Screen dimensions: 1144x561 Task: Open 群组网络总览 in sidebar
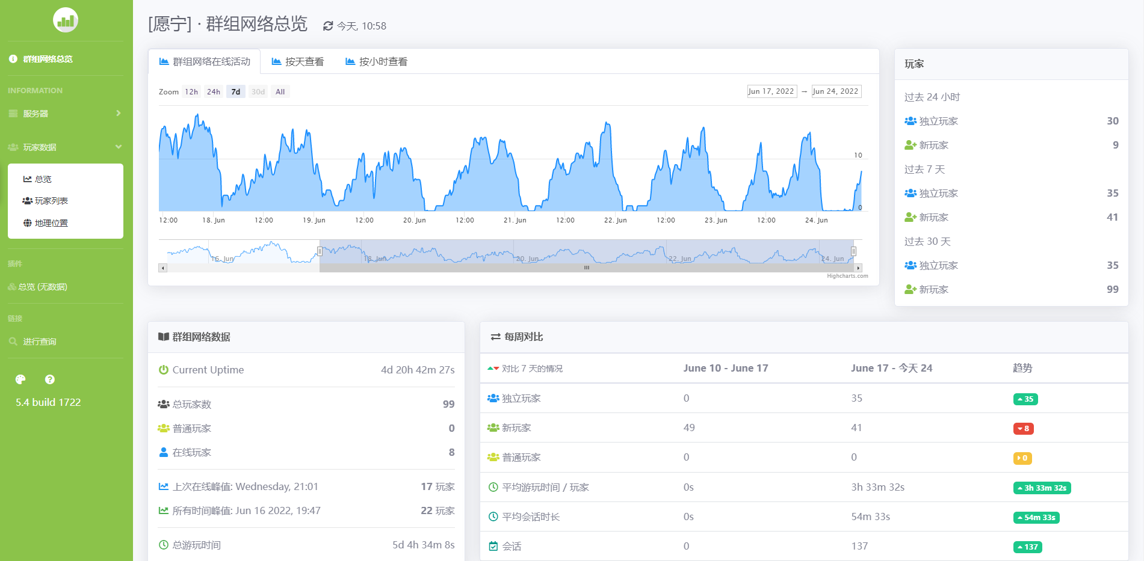[x=48, y=59]
